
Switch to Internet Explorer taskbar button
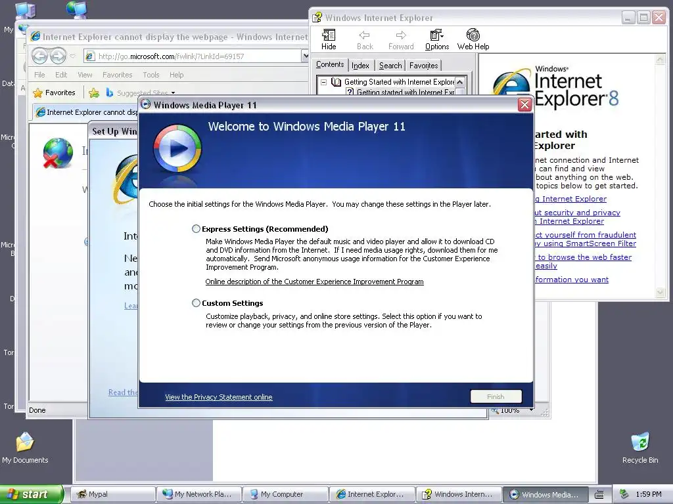(372, 494)
